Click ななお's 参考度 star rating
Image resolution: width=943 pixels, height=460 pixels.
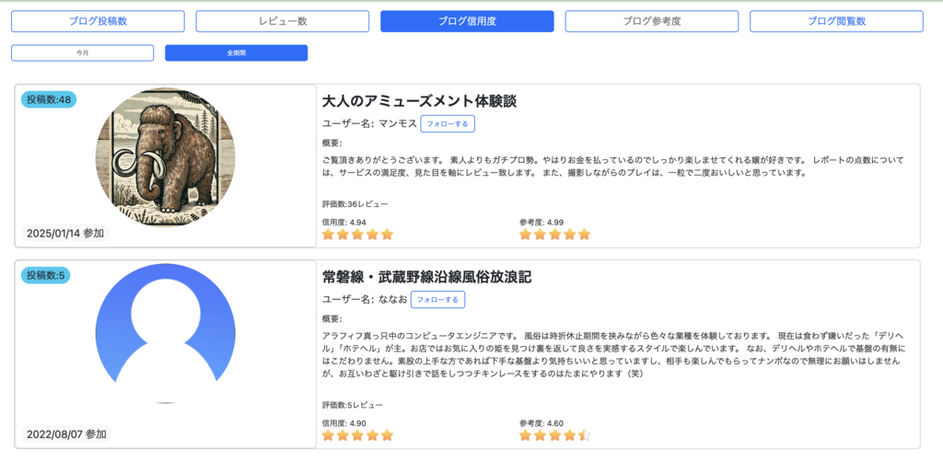[554, 435]
